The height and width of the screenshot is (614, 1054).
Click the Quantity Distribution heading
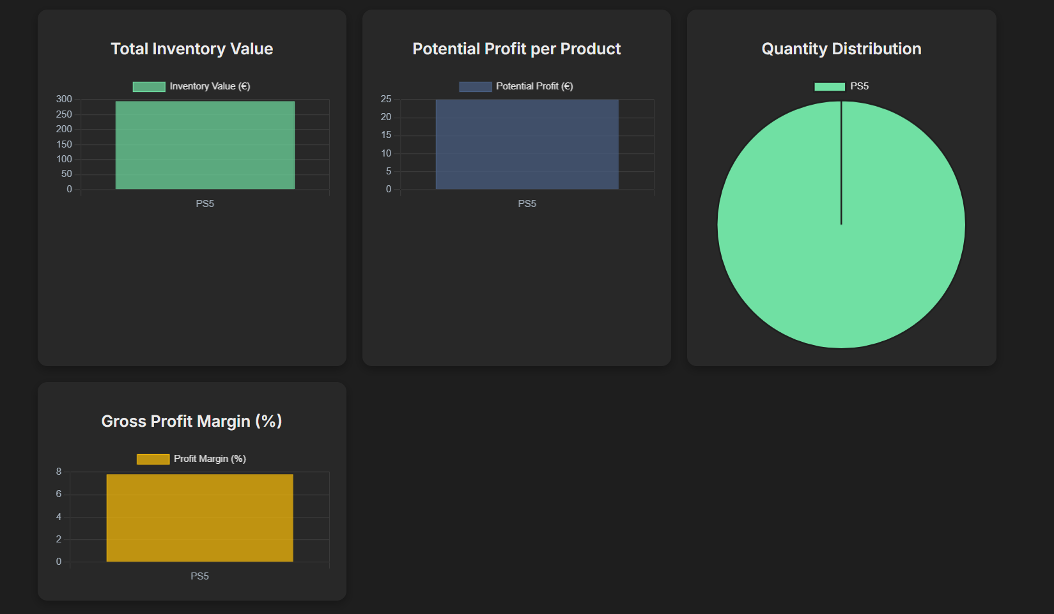(841, 49)
